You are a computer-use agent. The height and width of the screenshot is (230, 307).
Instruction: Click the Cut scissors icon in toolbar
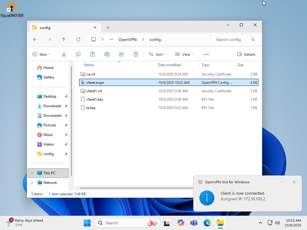(x=64, y=54)
